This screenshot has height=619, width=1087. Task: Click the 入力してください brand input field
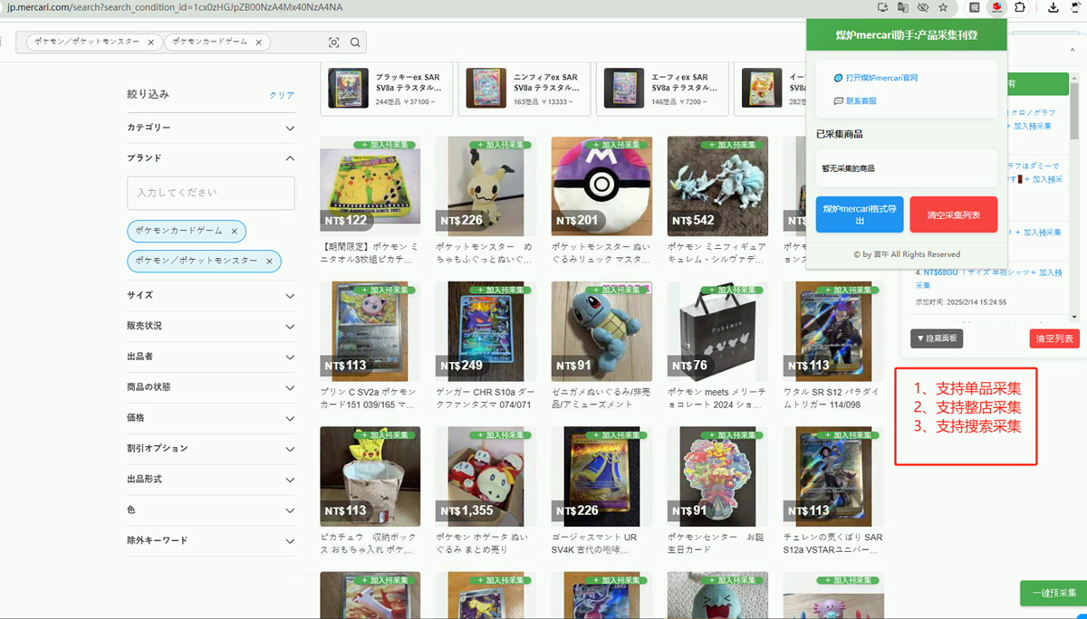(210, 193)
